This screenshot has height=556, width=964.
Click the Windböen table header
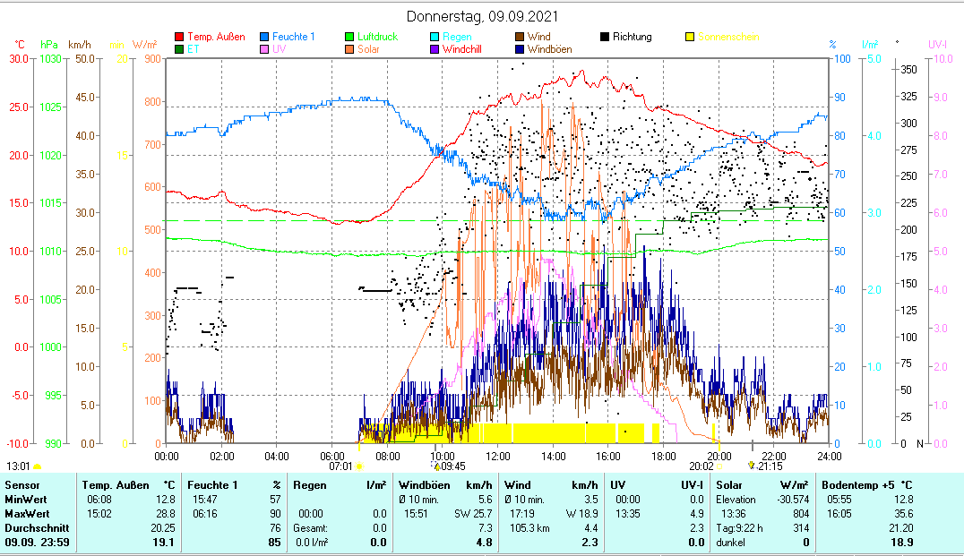(424, 485)
